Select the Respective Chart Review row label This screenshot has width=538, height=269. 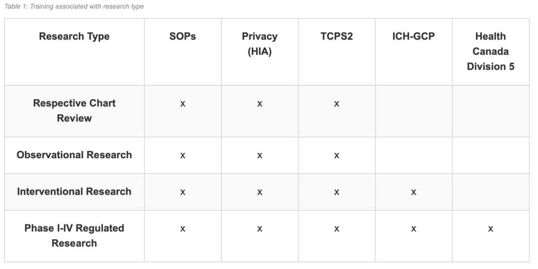click(x=74, y=111)
